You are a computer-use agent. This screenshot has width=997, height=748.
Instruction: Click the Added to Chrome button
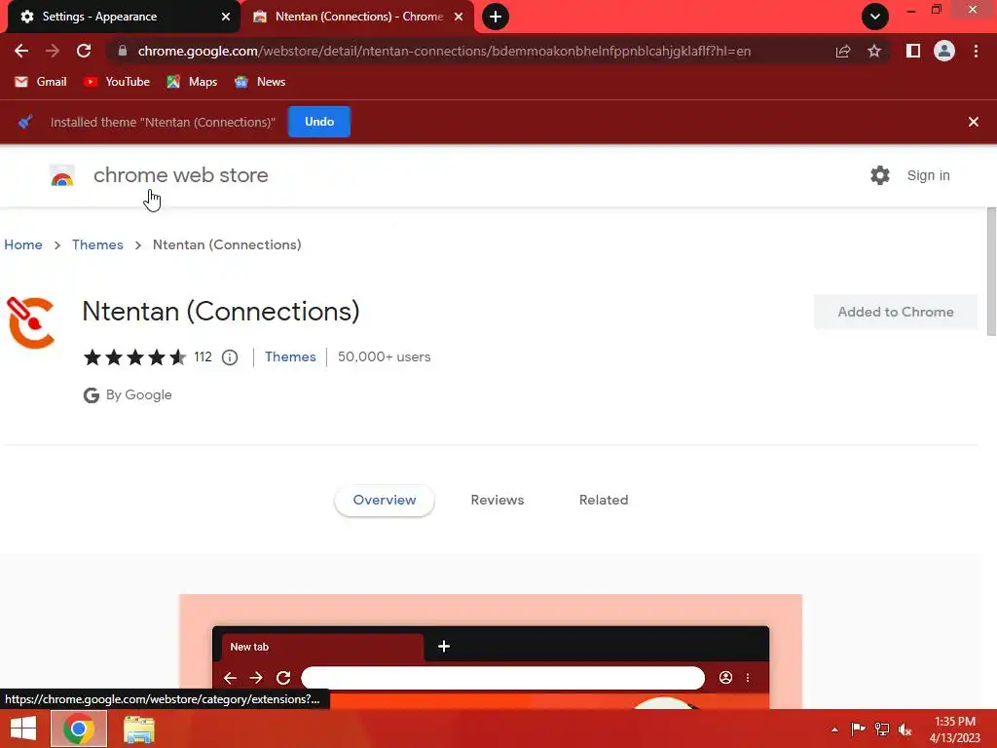pos(896,312)
